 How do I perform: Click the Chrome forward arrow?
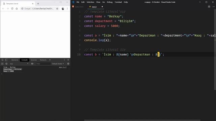point(8,8)
